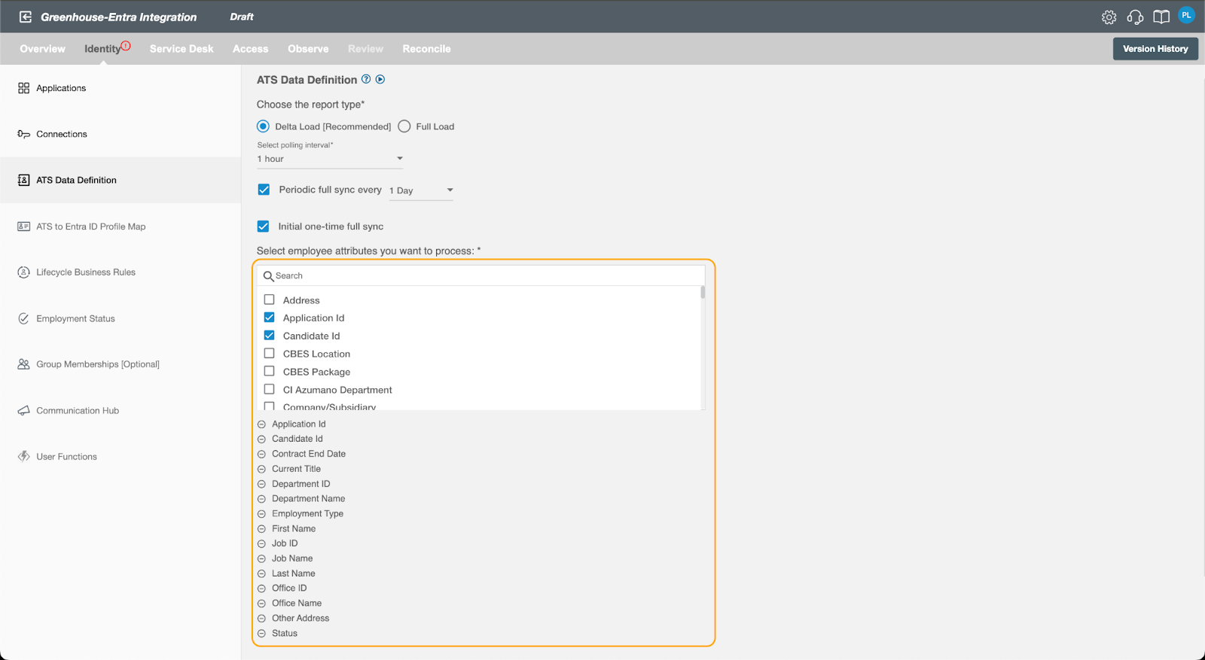Open the PL user avatar
This screenshot has height=660, width=1205.
1186,15
